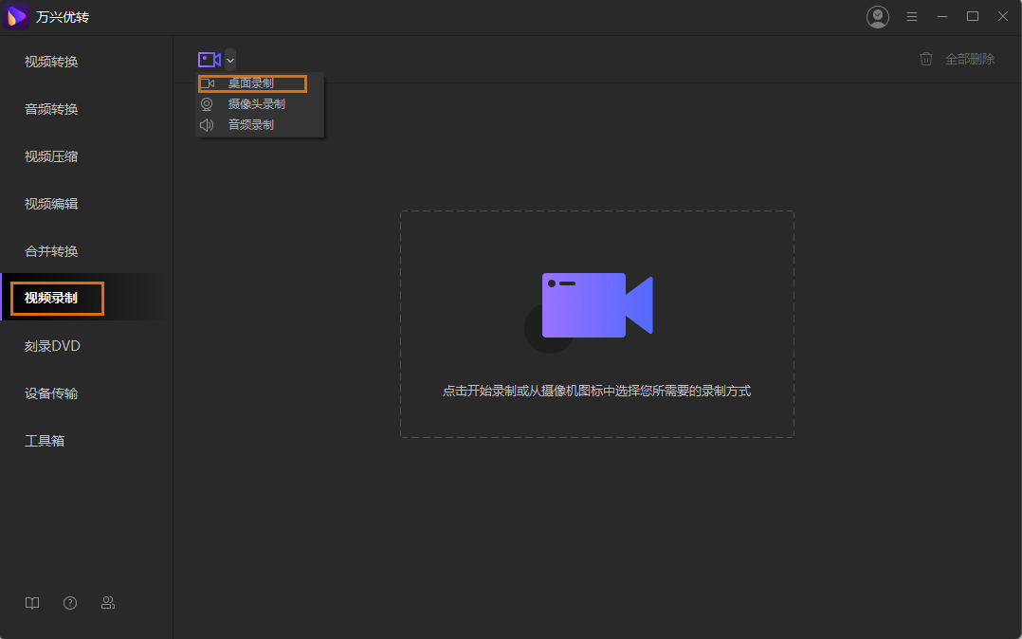Navigate to 设备传输 in sidebar
1022x639 pixels.
tap(51, 393)
